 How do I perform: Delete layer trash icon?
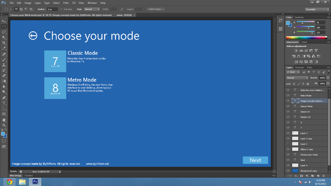[x=323, y=176]
